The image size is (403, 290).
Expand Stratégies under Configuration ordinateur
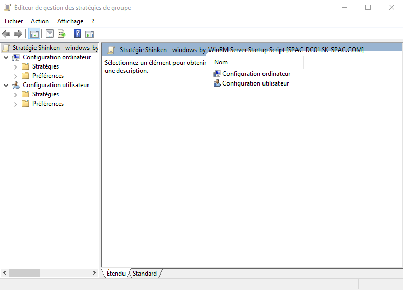[x=16, y=66]
